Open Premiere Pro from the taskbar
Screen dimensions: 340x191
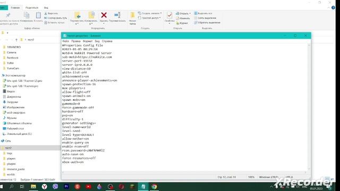click(x=66, y=186)
